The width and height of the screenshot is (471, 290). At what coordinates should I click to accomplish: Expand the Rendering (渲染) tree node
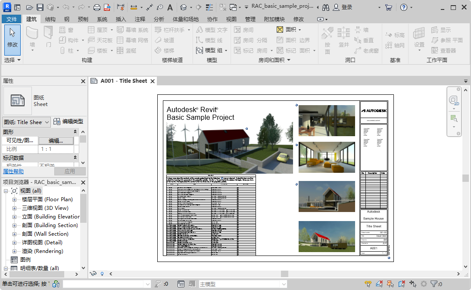pos(14,251)
